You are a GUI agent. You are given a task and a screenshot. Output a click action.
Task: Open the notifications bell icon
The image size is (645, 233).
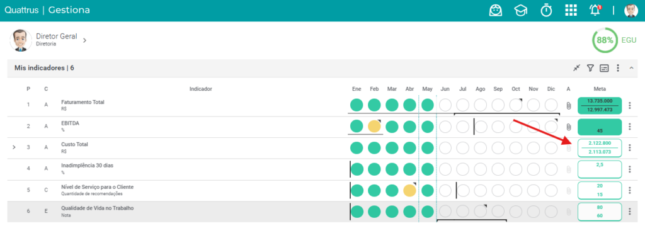pos(595,10)
